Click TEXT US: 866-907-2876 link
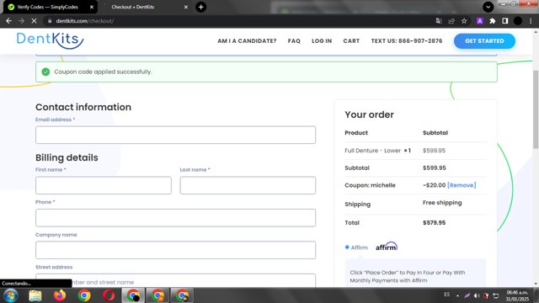 407,41
